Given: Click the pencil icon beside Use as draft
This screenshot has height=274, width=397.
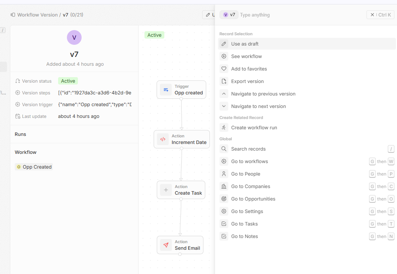Looking at the screenshot, I should [224, 44].
